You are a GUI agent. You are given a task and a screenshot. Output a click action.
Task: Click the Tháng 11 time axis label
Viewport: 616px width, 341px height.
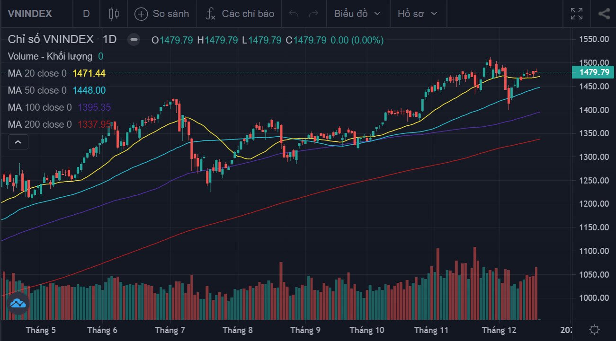pyautogui.click(x=431, y=330)
